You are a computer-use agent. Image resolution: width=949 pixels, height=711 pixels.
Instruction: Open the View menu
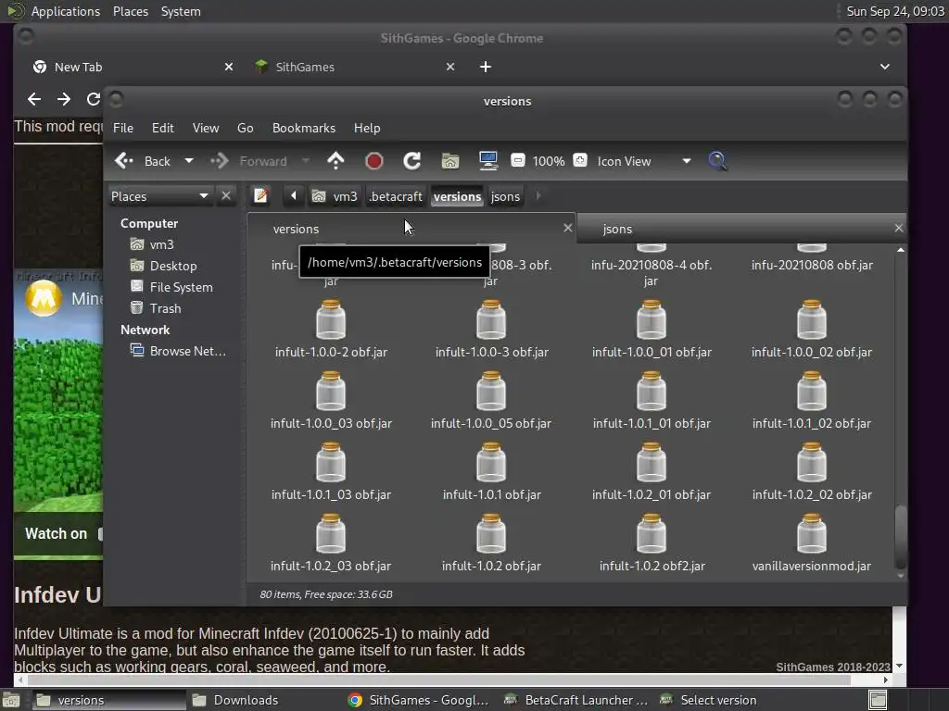206,128
